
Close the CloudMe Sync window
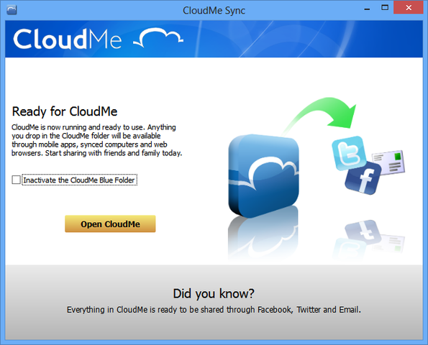coord(409,8)
